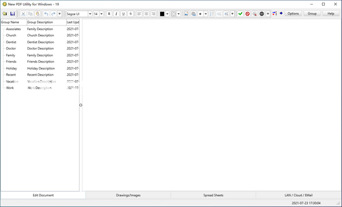Image resolution: width=342 pixels, height=207 pixels.
Task: Click the splitter handle circle between panes
Action: pyautogui.click(x=81, y=105)
